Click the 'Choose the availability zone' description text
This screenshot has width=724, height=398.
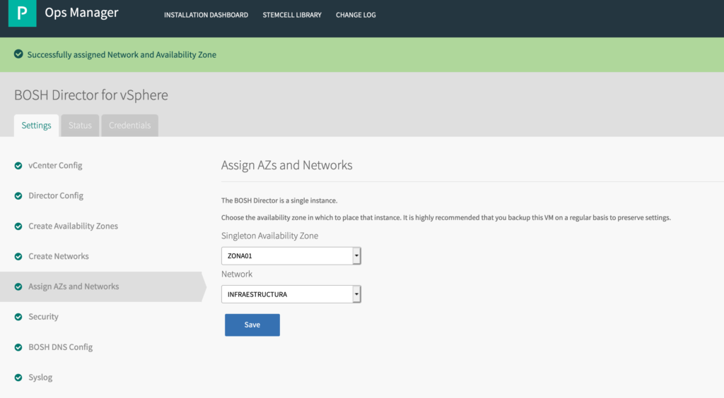pos(446,217)
